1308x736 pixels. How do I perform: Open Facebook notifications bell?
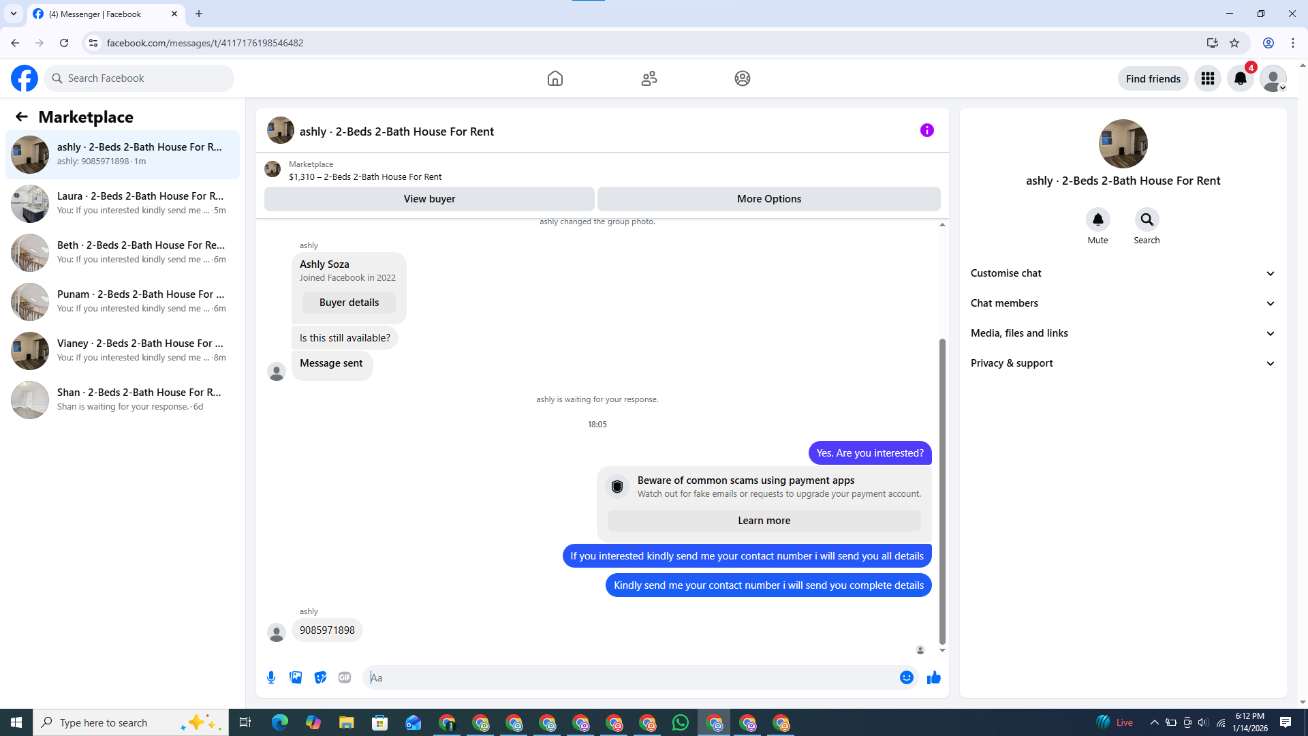[1240, 78]
